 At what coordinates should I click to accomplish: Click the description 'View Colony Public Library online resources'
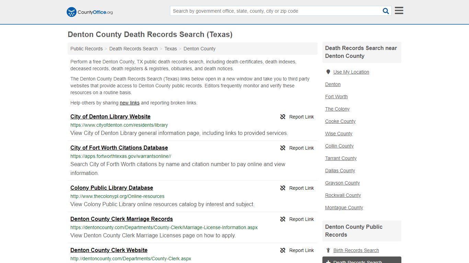tap(162, 204)
